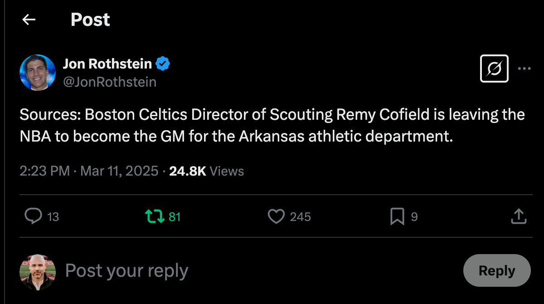Click the back arrow

[x=29, y=20]
